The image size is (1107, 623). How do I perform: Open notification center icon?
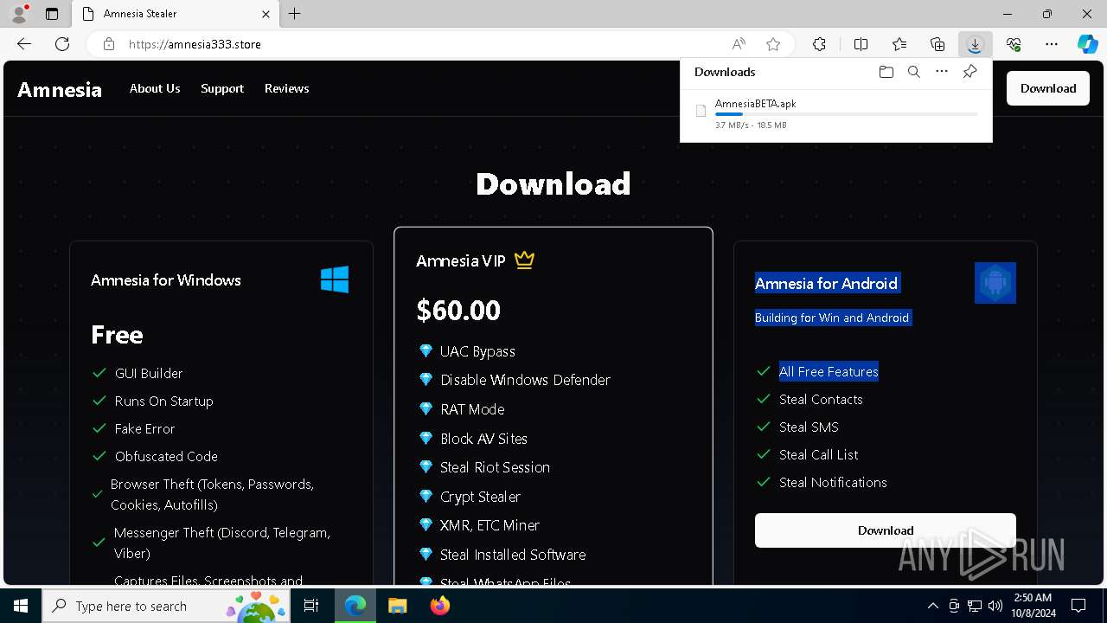[1078, 606]
